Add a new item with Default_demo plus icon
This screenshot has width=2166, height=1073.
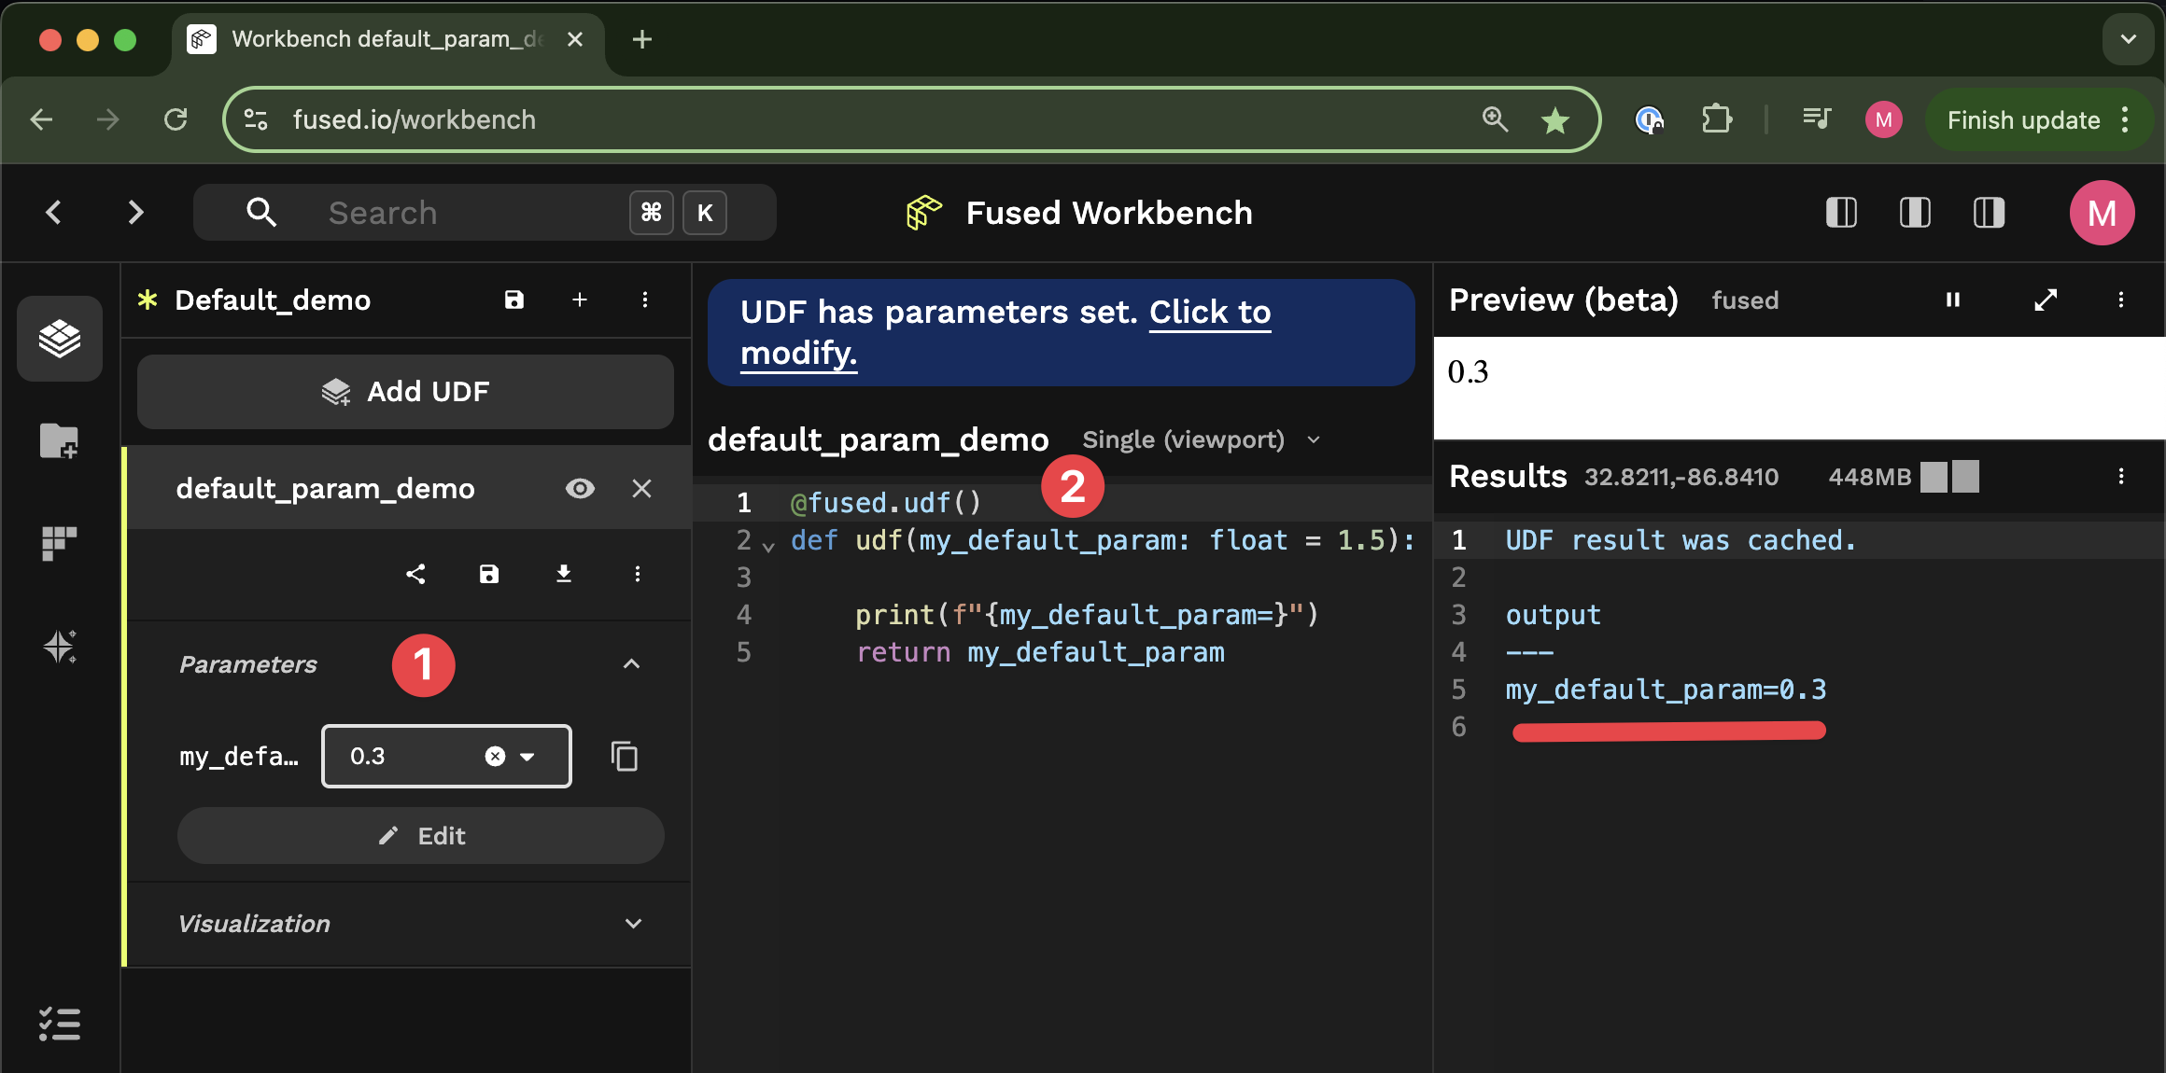click(580, 300)
